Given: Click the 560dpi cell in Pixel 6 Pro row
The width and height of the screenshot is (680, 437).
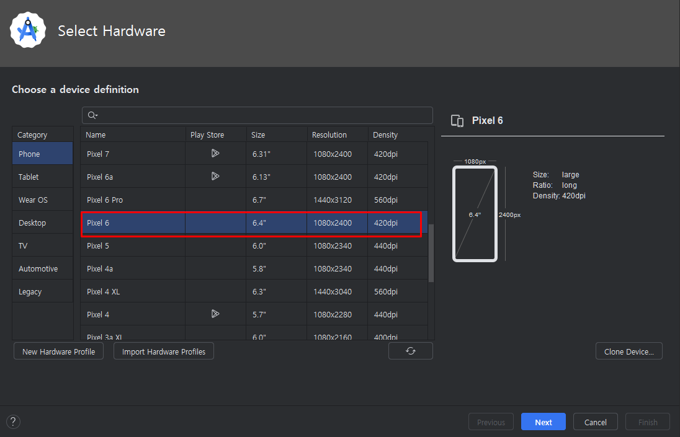Looking at the screenshot, I should click(x=398, y=200).
